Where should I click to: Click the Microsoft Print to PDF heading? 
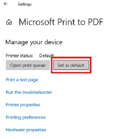[x=61, y=22]
